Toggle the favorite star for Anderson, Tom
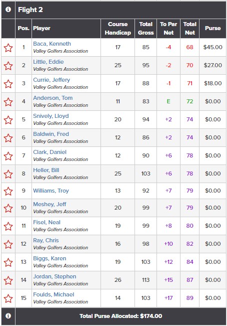Screen dimensions: 227x326 point(8,102)
